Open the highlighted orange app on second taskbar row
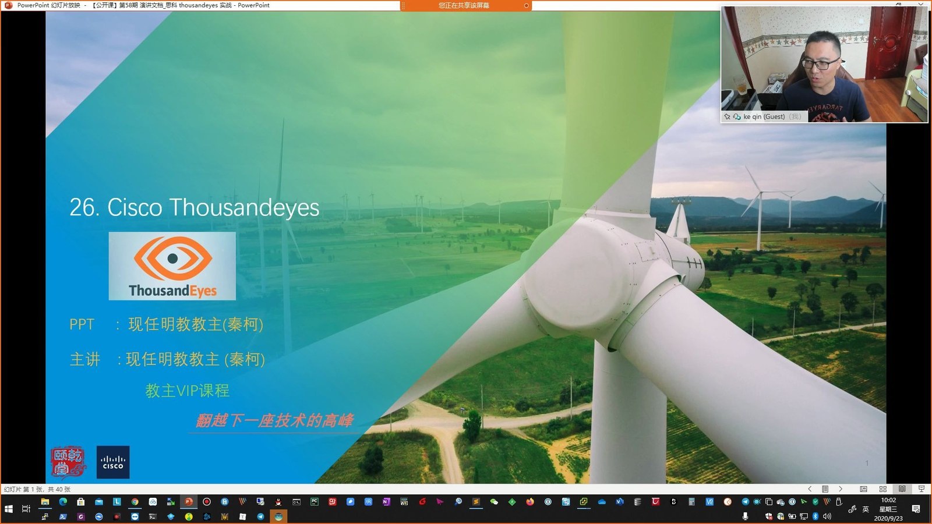932x524 pixels. pos(278,516)
